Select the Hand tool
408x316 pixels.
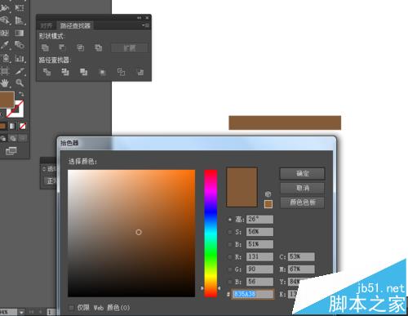(5, 83)
